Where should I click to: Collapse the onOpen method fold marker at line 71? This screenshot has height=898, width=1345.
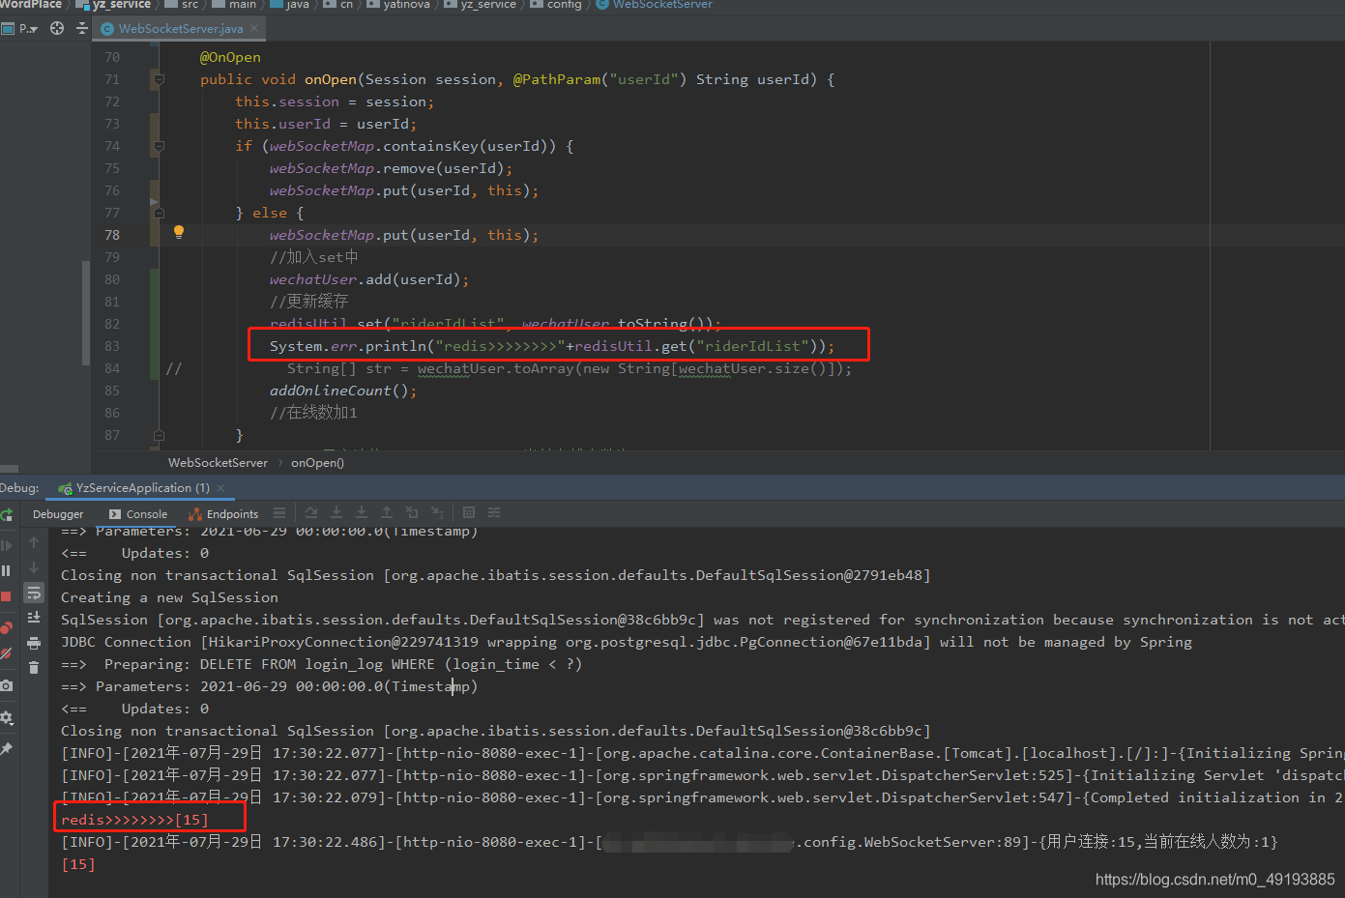point(160,79)
